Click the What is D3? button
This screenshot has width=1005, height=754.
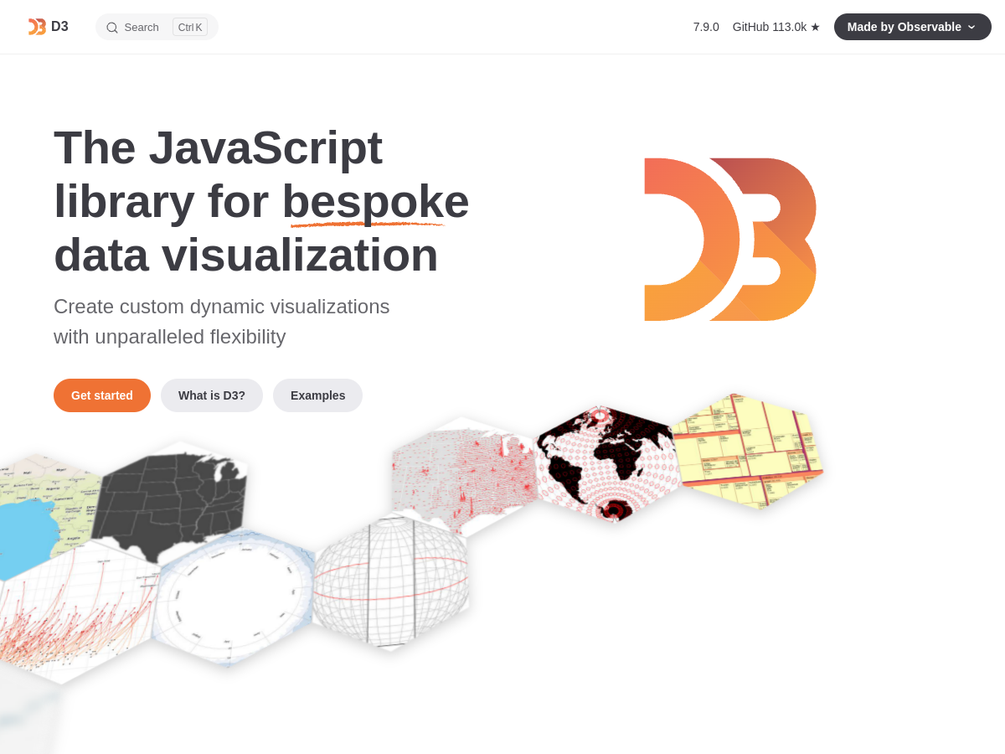(212, 395)
